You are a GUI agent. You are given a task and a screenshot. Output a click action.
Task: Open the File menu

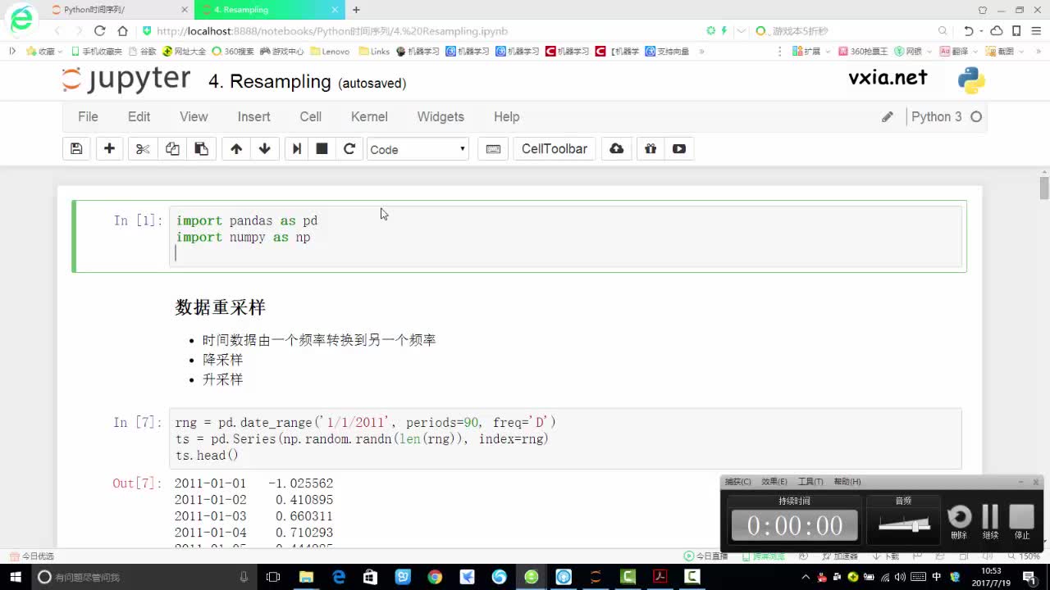coord(88,117)
